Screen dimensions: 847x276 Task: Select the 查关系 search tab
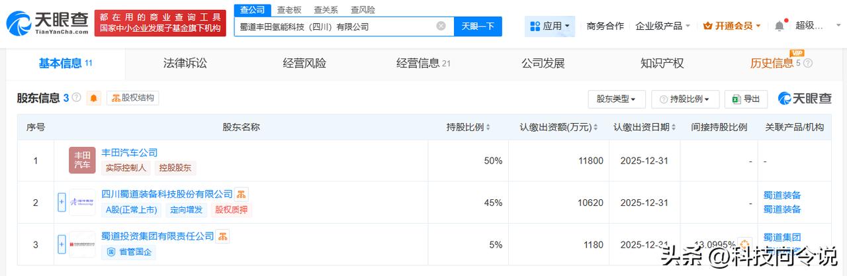[x=326, y=10]
